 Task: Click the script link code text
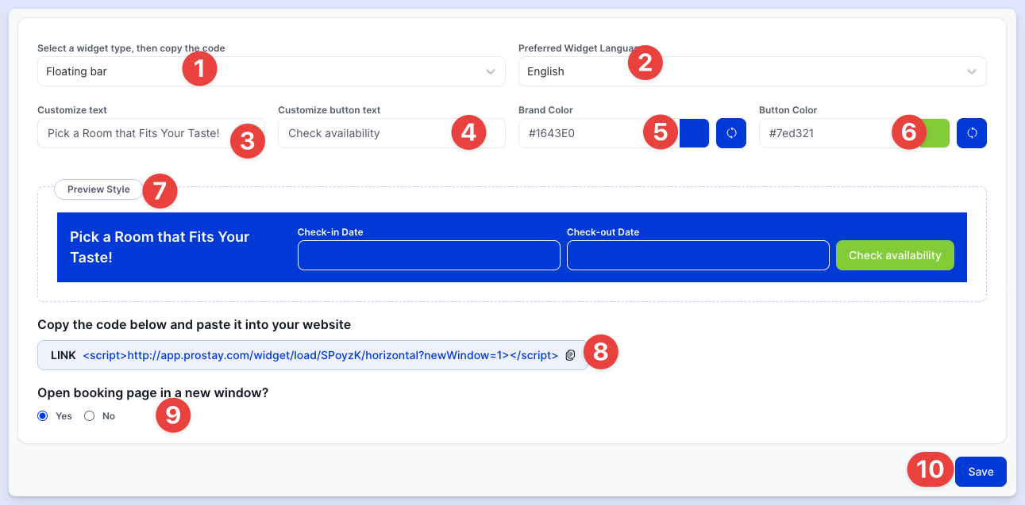click(x=320, y=355)
